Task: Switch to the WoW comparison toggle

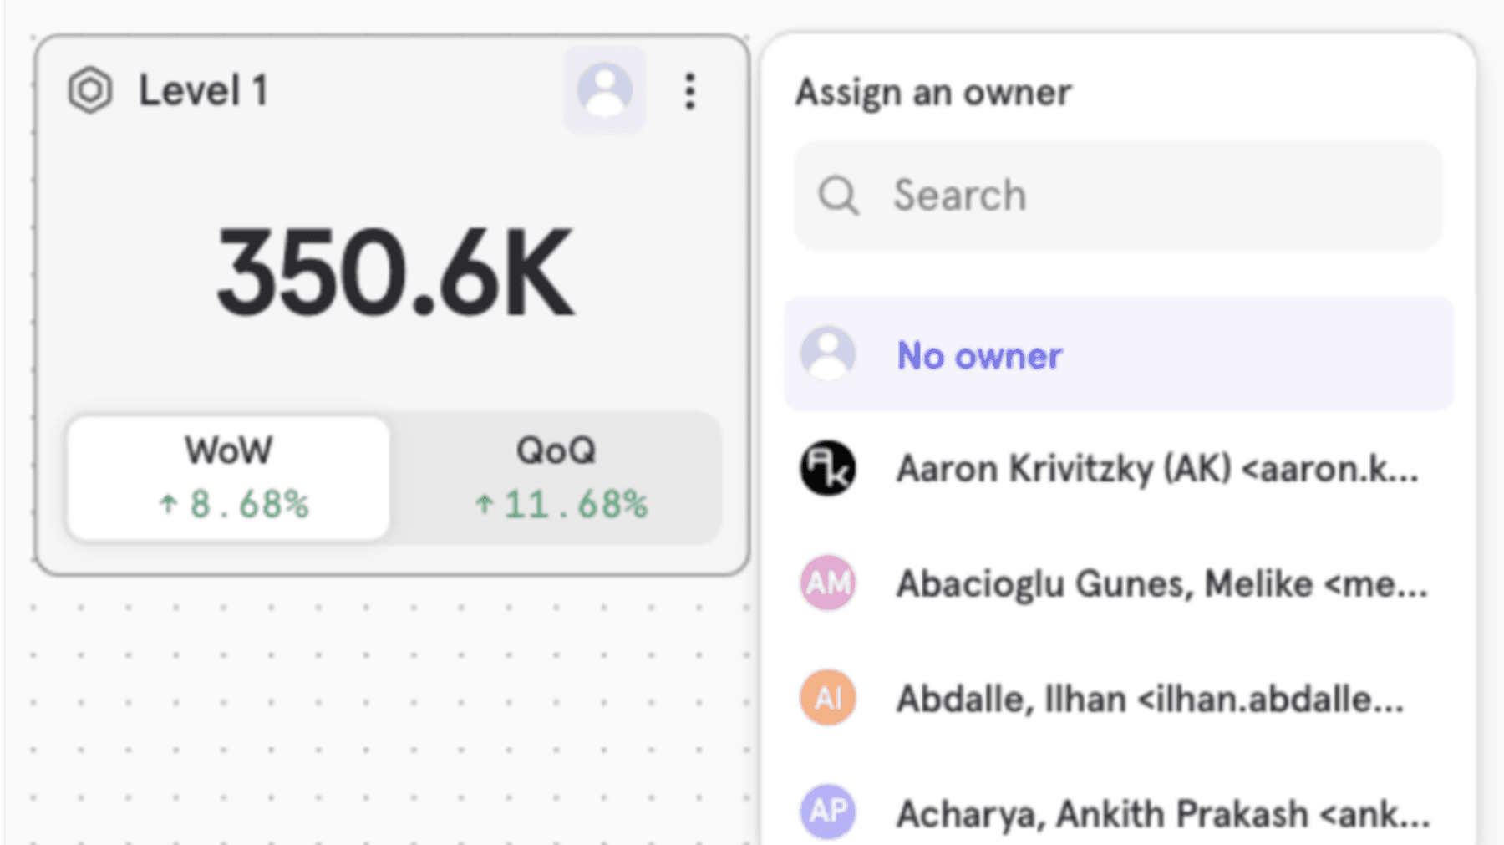Action: coord(228,478)
